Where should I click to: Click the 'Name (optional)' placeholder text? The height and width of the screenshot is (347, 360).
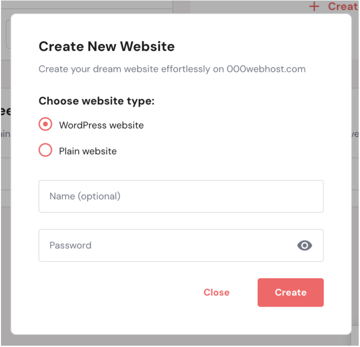tap(85, 196)
